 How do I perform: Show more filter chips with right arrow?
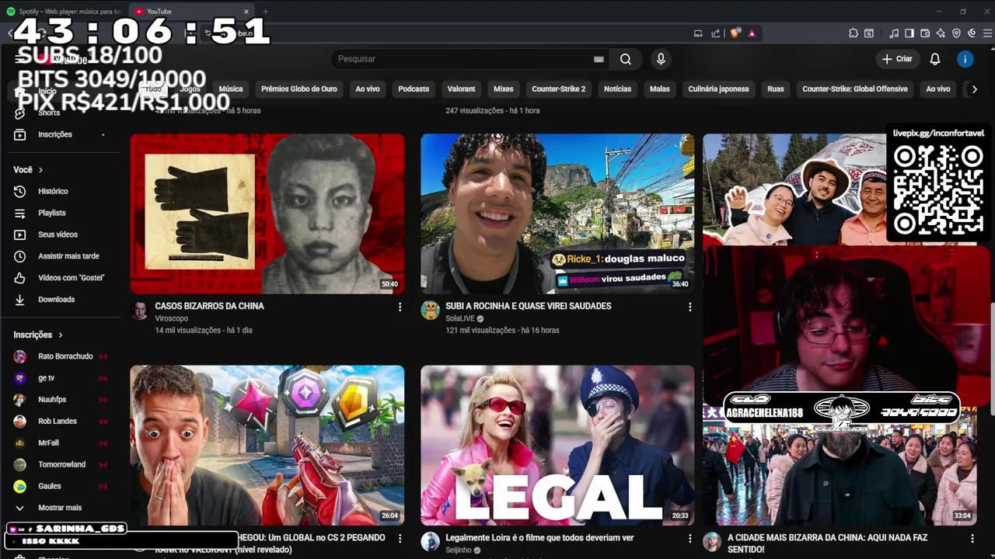[974, 89]
